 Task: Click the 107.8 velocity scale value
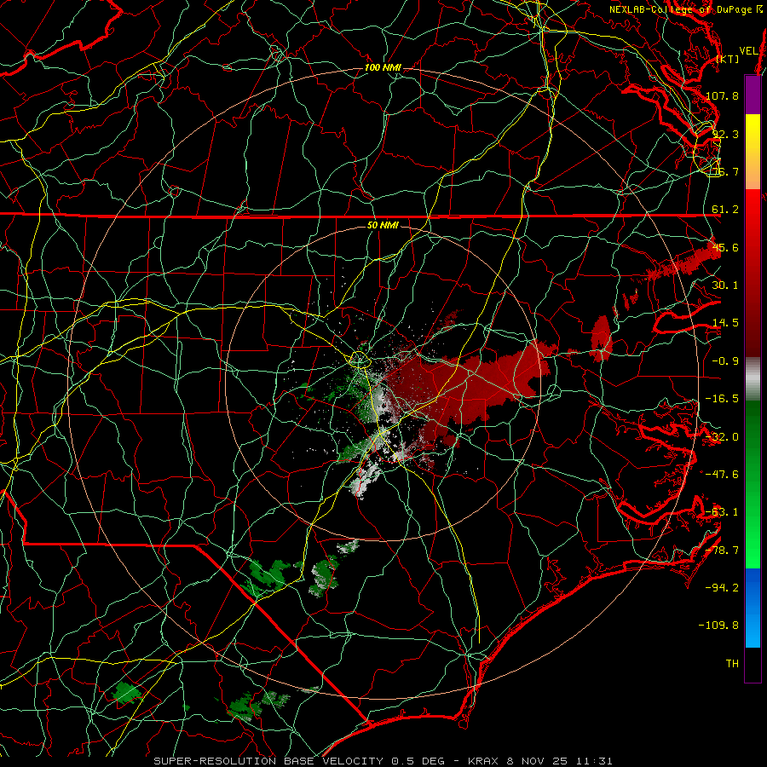pos(722,95)
